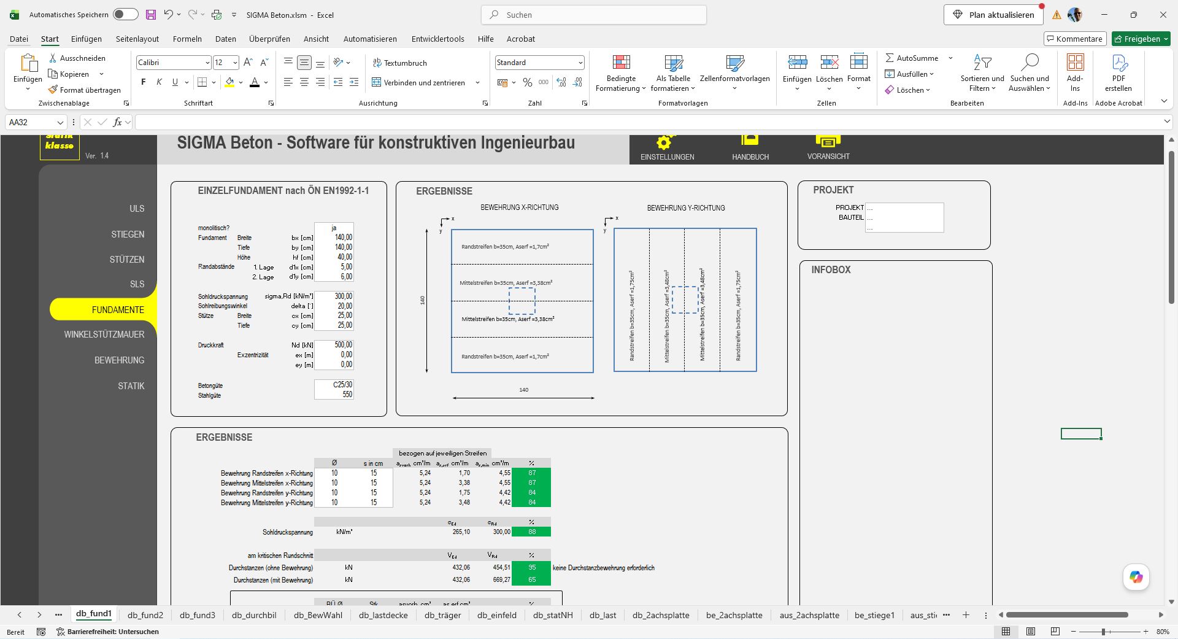Go to the BEWEHRUNG section

119,360
